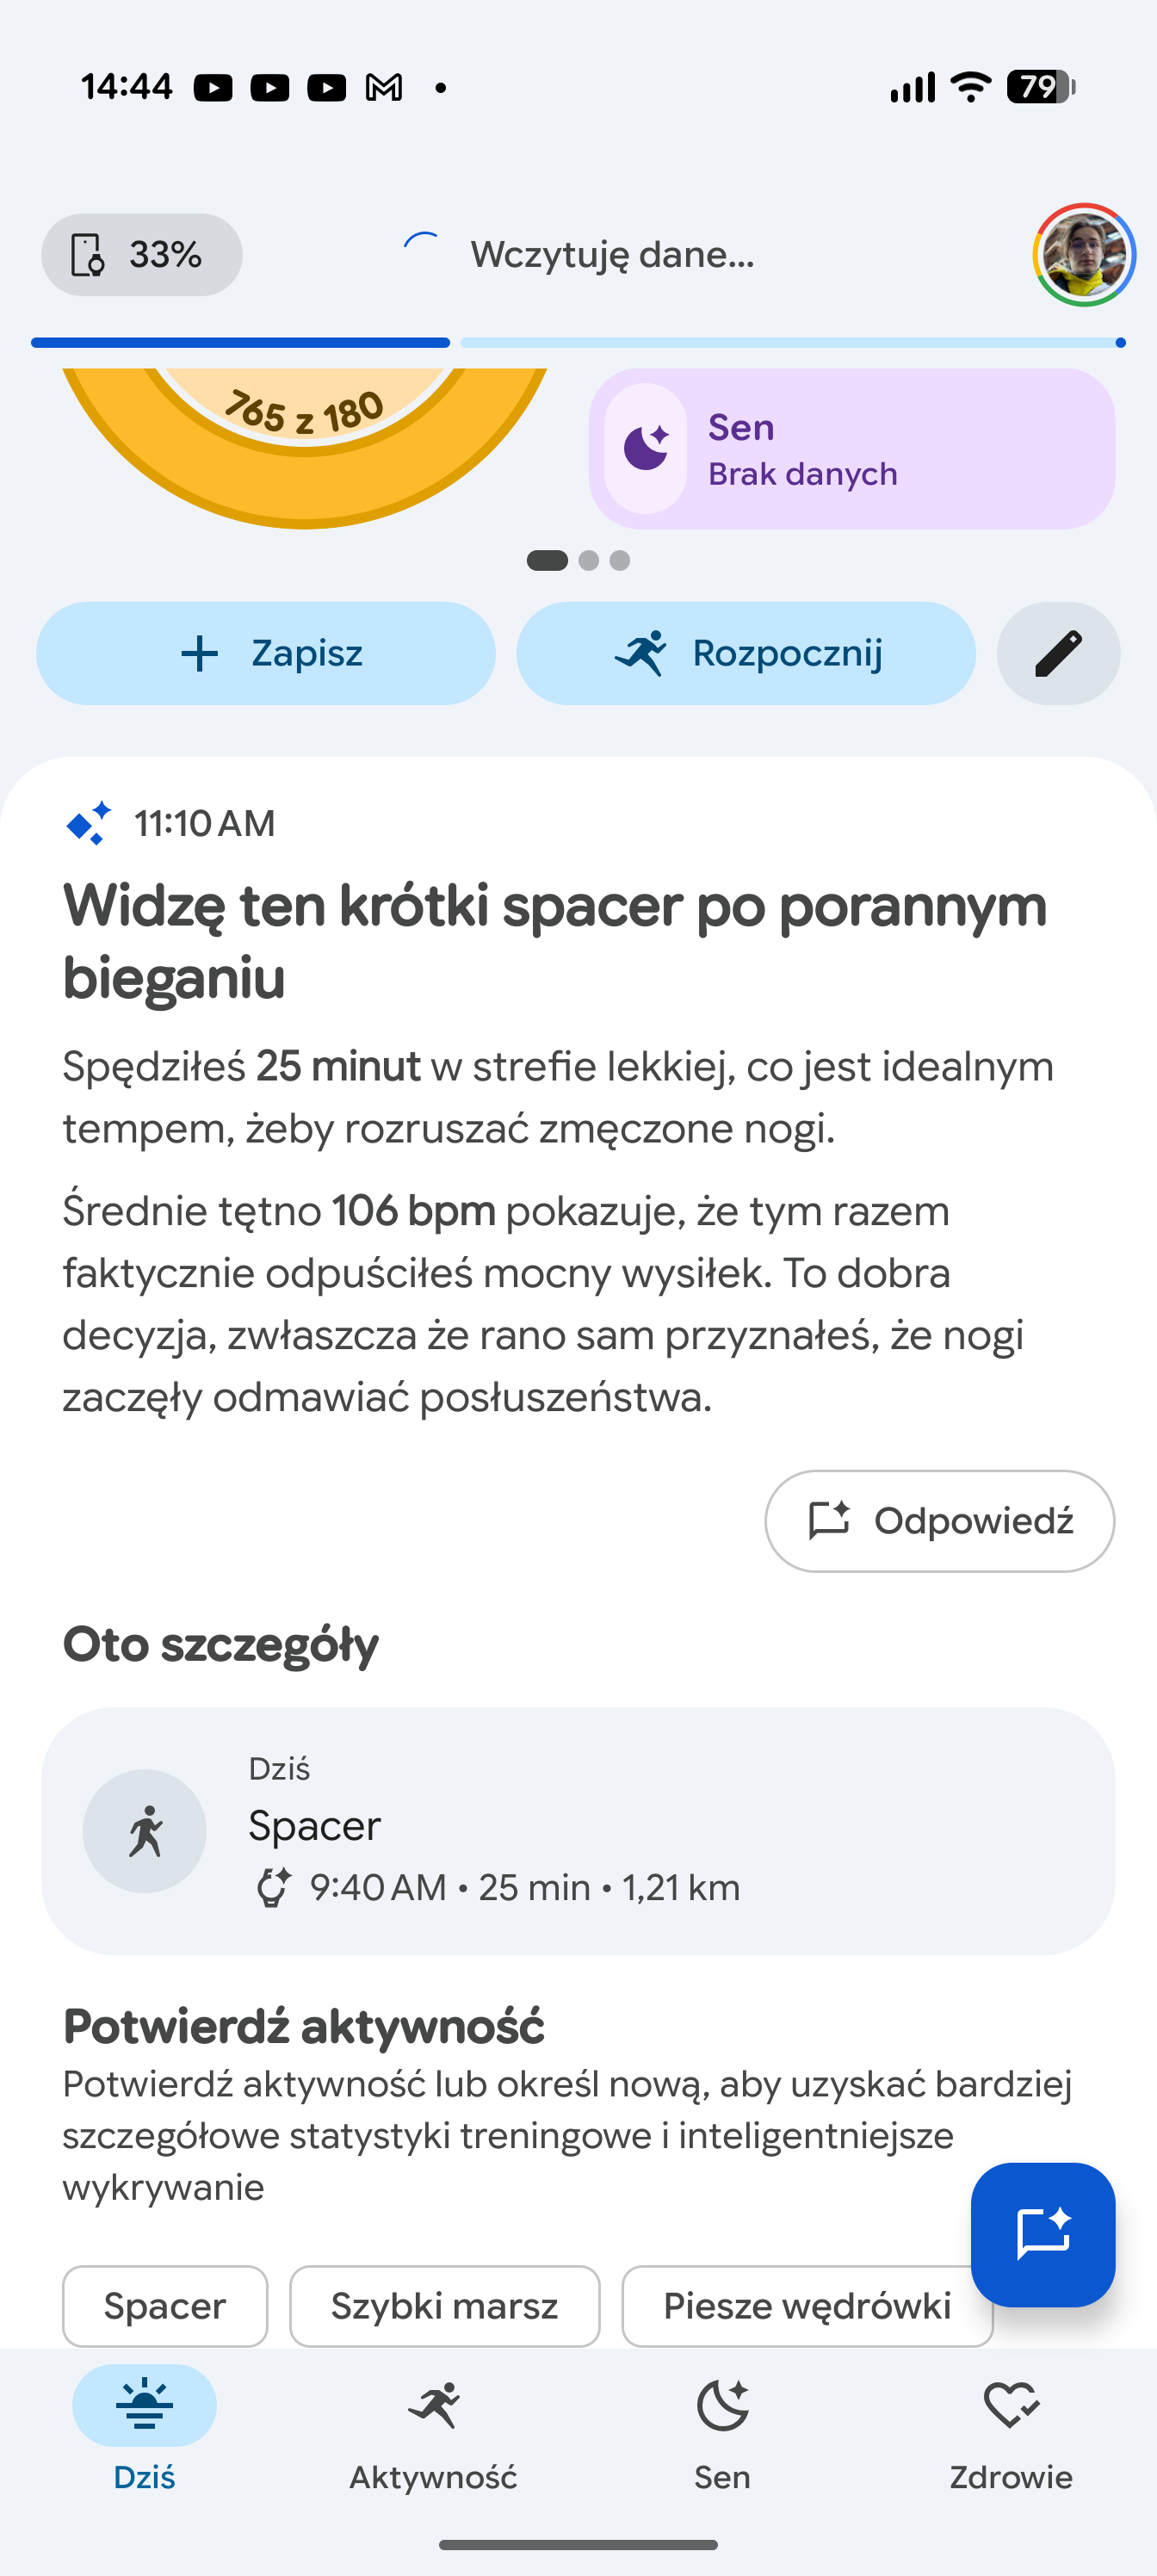
Task: Open the Sen Brak danych card
Action: tap(852, 449)
